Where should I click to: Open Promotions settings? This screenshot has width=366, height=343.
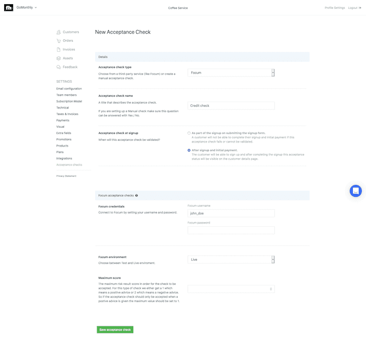click(x=64, y=139)
